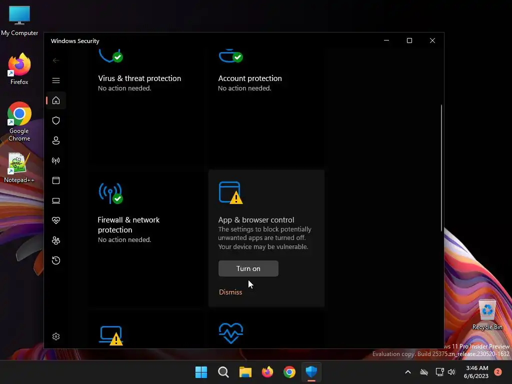Open Family options sidebar icon

point(56,240)
